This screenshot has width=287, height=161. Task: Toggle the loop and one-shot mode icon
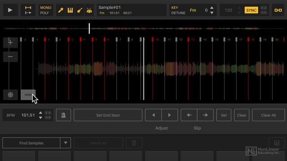[28, 10]
